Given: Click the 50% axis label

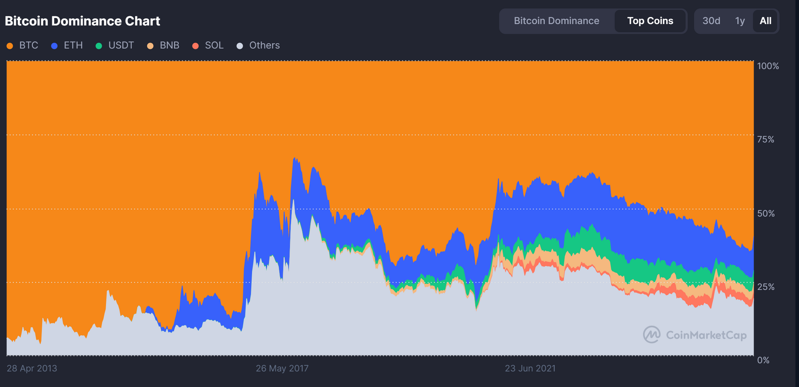Looking at the screenshot, I should 766,213.
